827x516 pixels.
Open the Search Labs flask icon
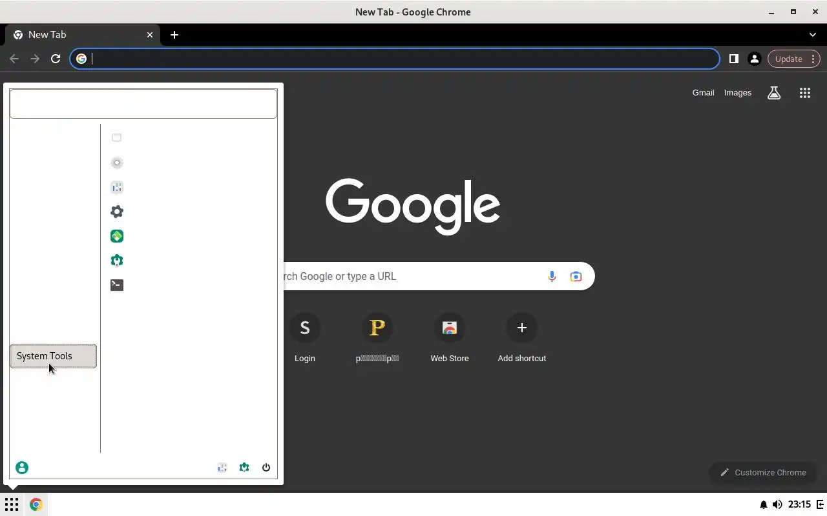774,93
